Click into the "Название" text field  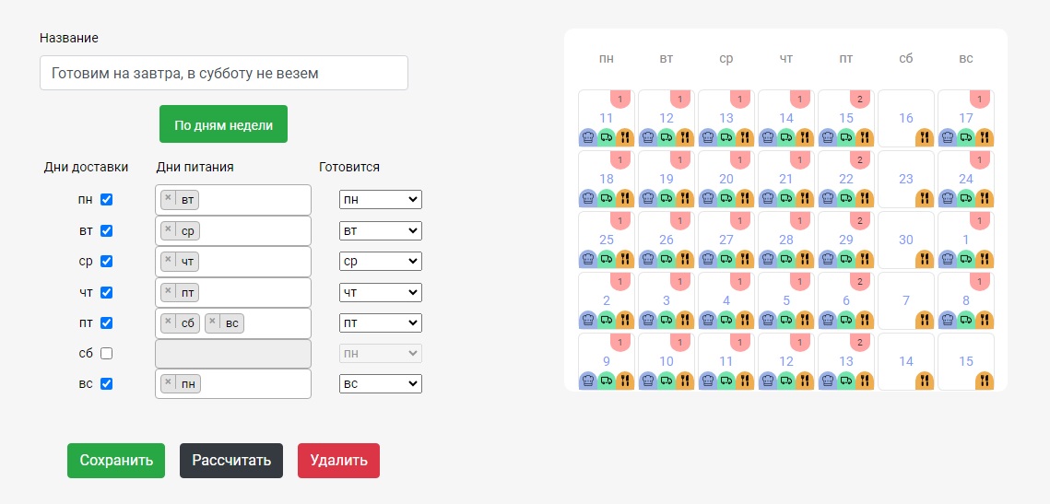point(224,73)
